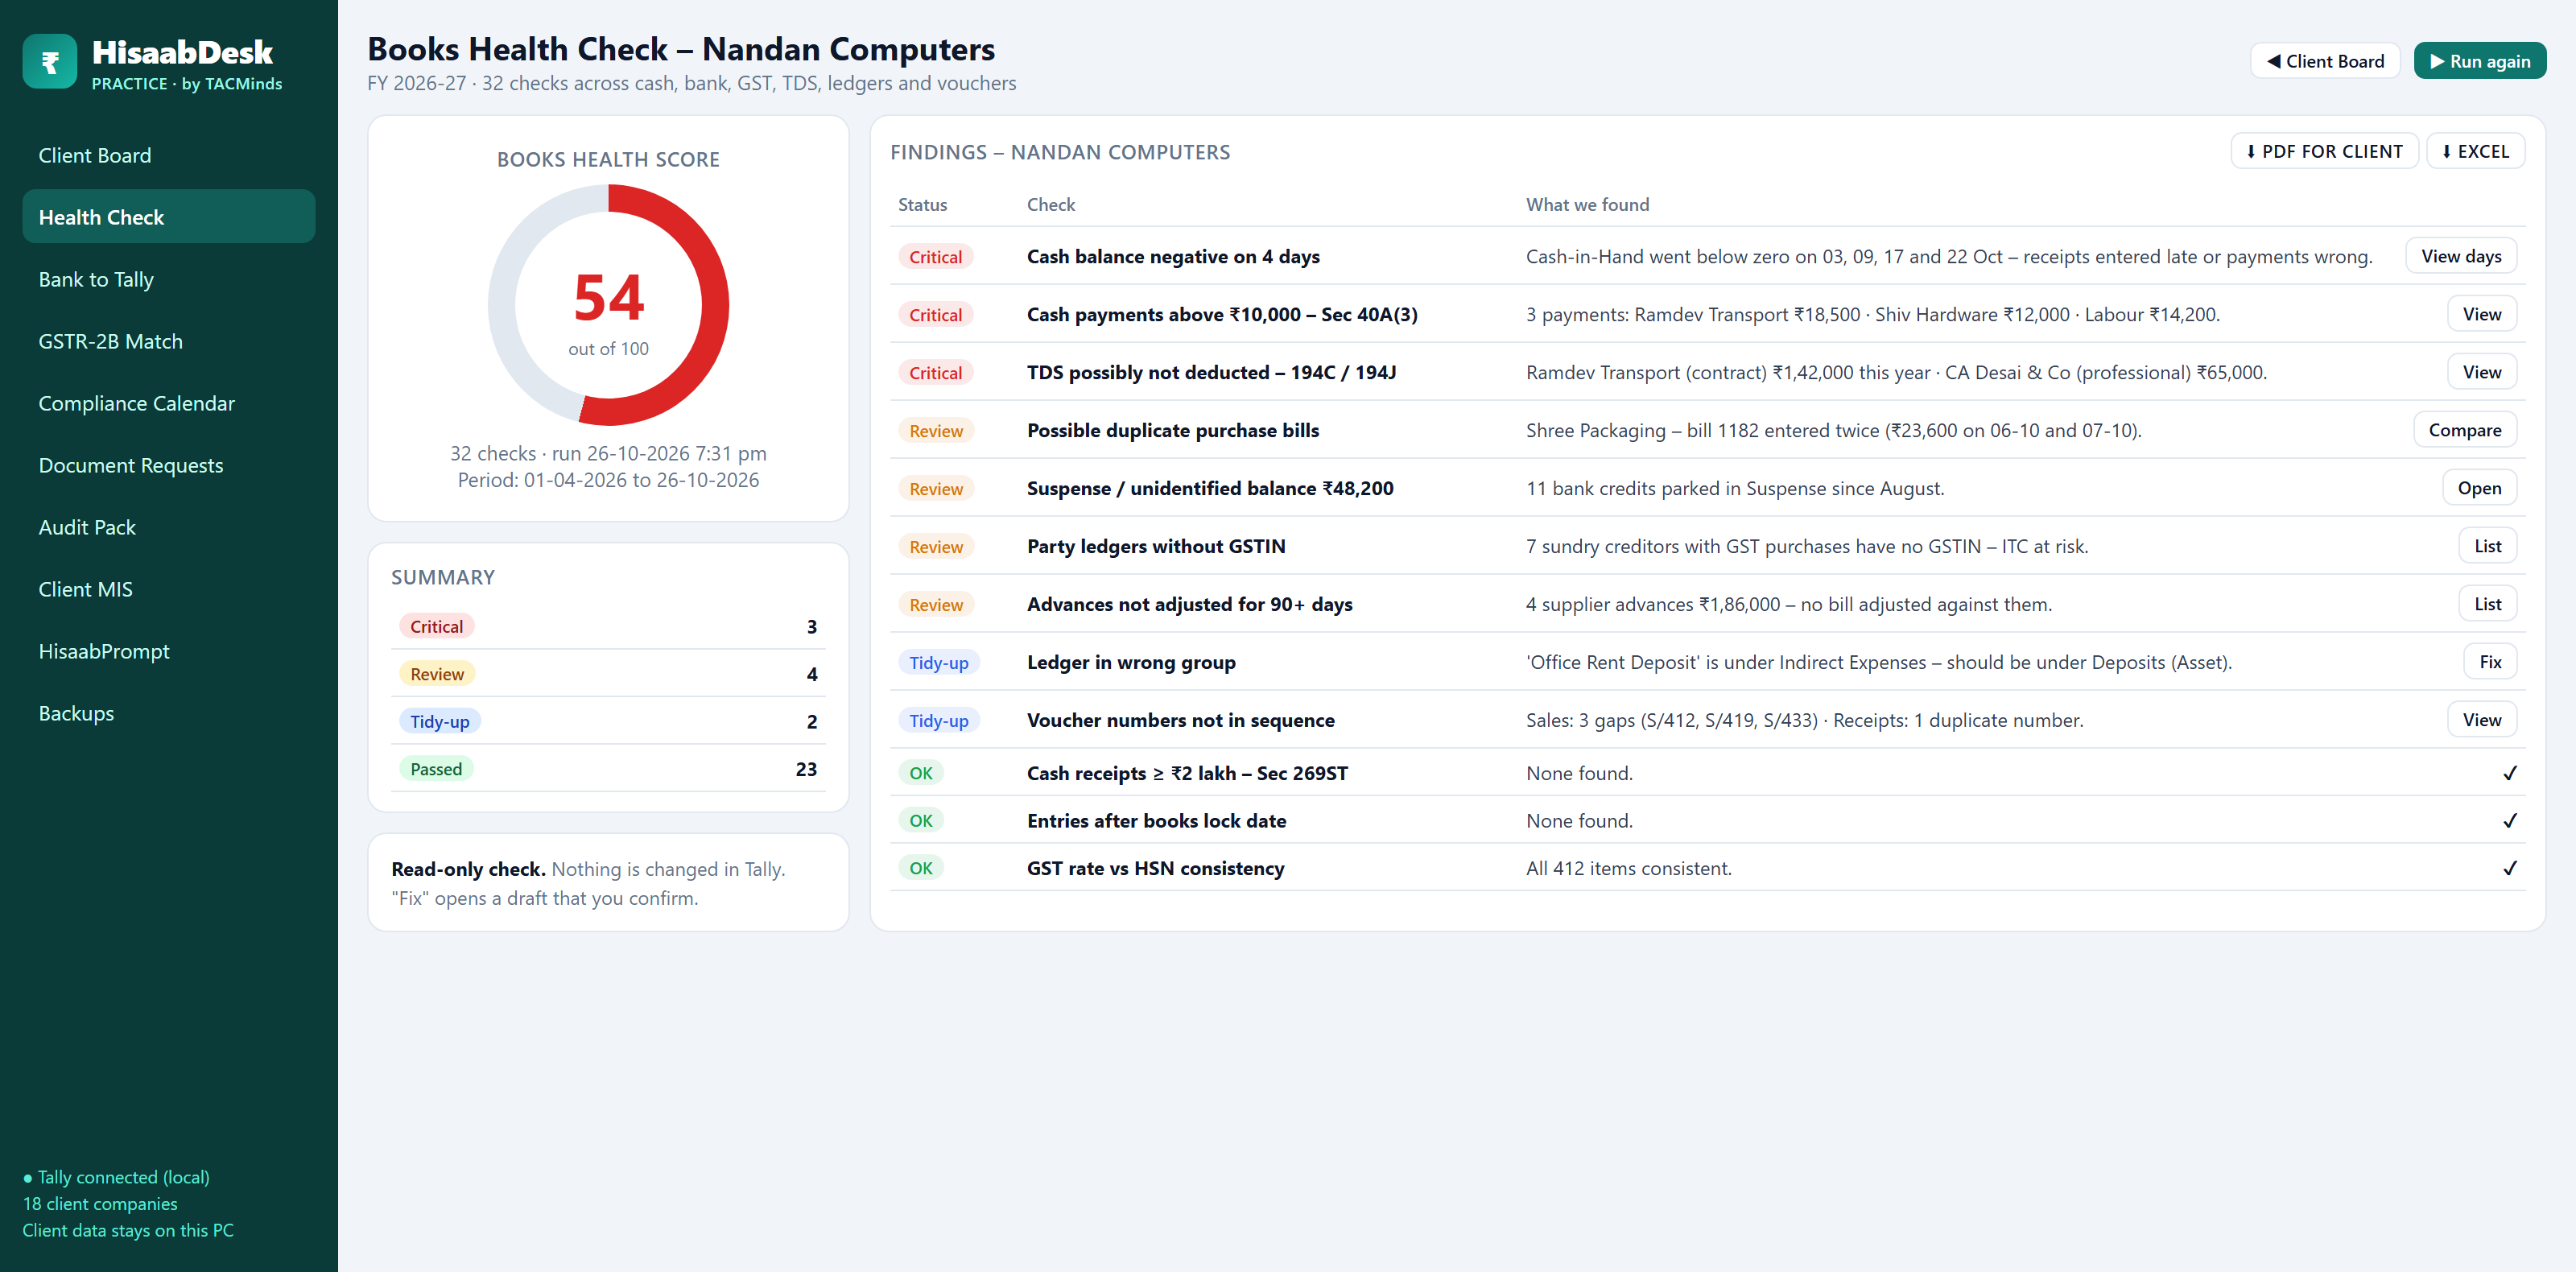Screen dimensions: 2576x1272
Task: Click Tidy-up status on Ledger in wrong group row
Action: click(x=938, y=662)
